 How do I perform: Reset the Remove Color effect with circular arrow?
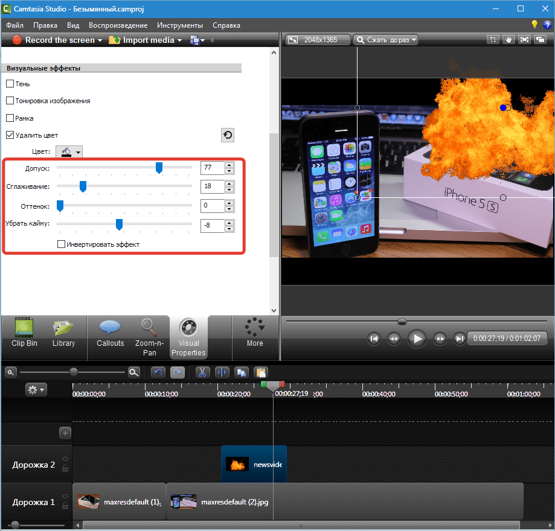click(228, 135)
